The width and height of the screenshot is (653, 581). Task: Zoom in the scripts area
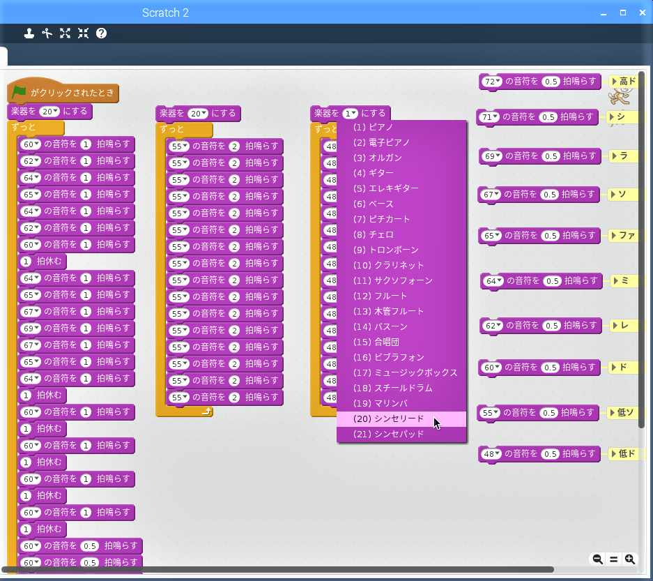(x=630, y=559)
